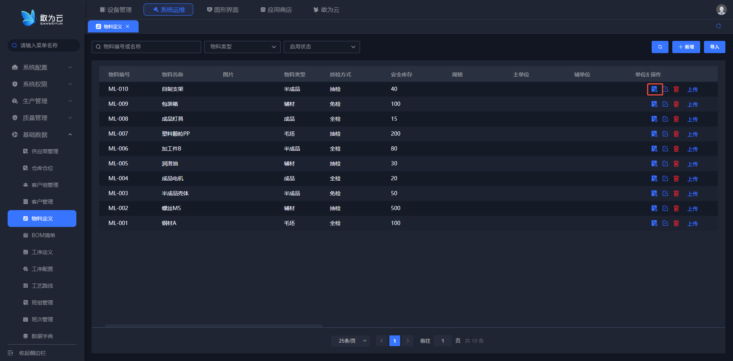Open 工序配置 in the sidebar
733x361 pixels.
coord(42,269)
